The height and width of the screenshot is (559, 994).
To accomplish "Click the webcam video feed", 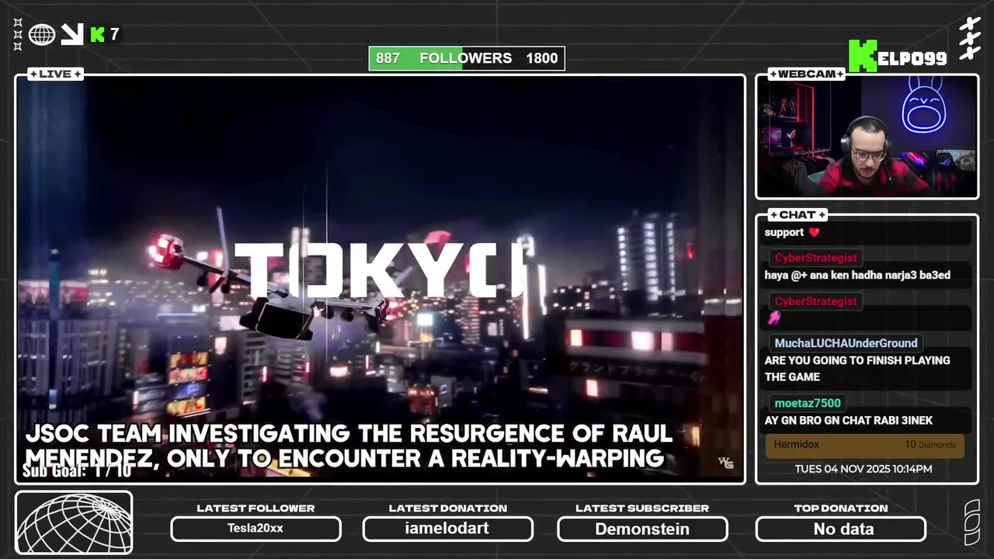I will [x=867, y=137].
